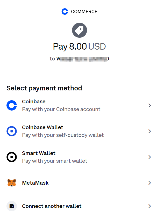Screen dimensions: 158x218
Task: Click 'Pay with your self-custody wallet' text
Action: pos(63,135)
